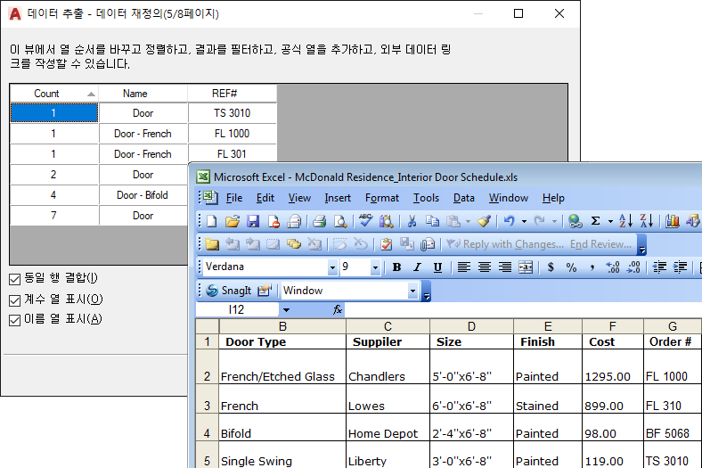Click Reply with Changes button

(505, 244)
